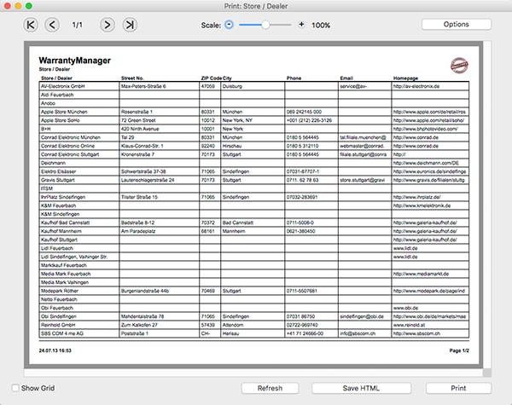This screenshot has height=405, width=512.
Task: Click Obi Sindelfingen cell
Action: 79,316
